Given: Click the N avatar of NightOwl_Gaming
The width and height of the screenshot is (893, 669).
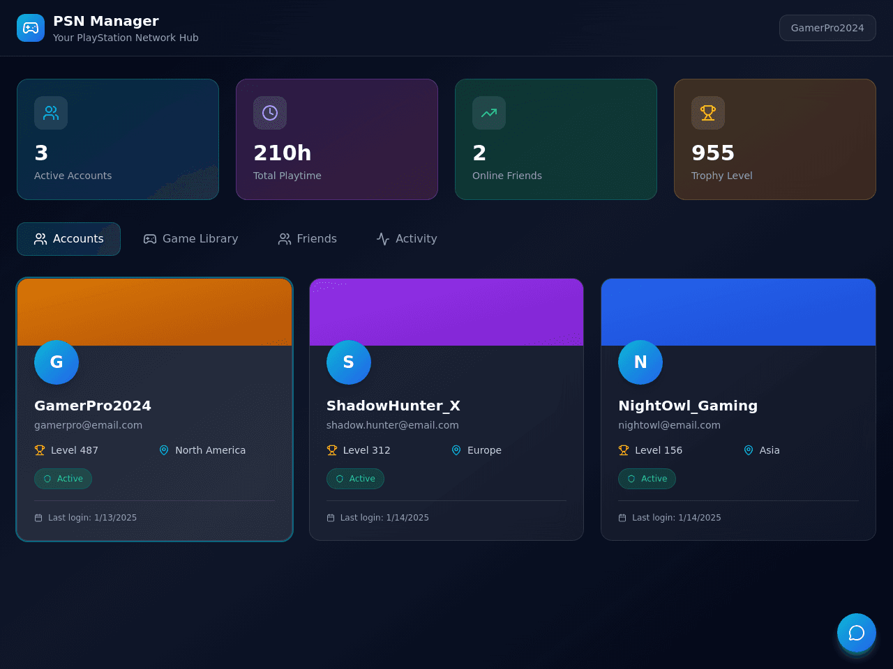Looking at the screenshot, I should click(x=640, y=362).
